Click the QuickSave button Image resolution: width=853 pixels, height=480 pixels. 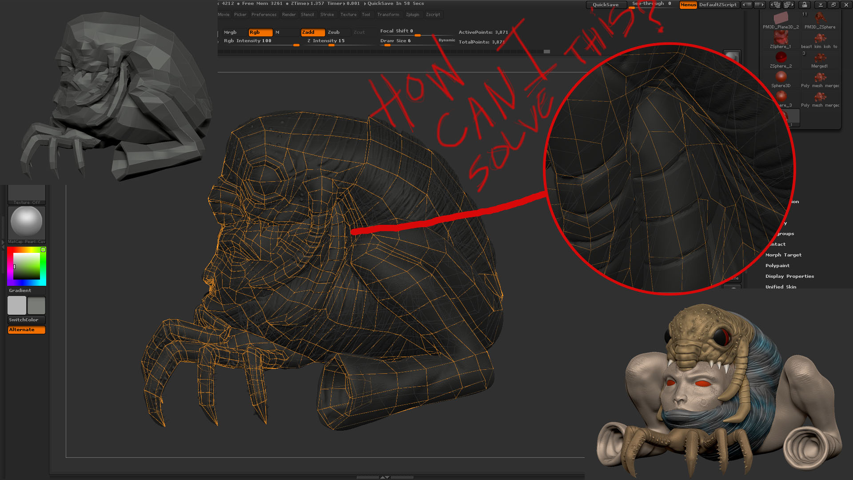click(606, 5)
